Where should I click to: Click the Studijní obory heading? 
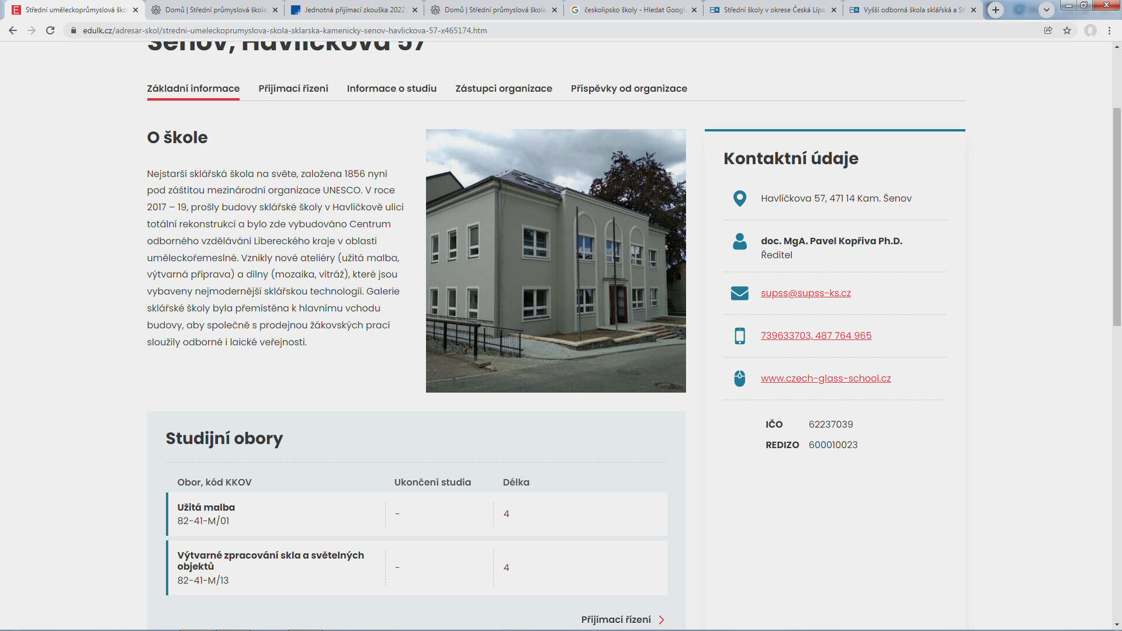click(224, 438)
